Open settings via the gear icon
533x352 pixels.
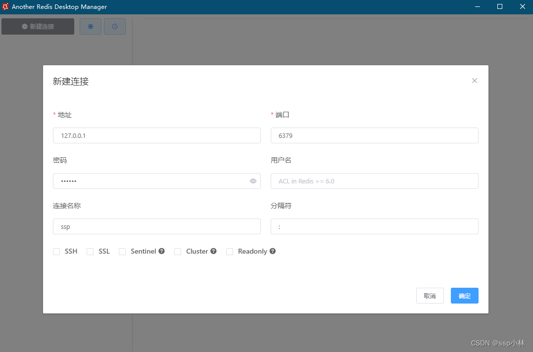(90, 26)
